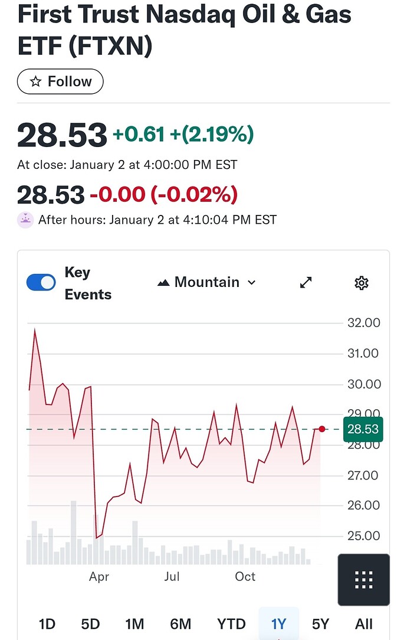Switch chart to 6M range
Image resolution: width=407 pixels, height=640 pixels.
point(180,623)
